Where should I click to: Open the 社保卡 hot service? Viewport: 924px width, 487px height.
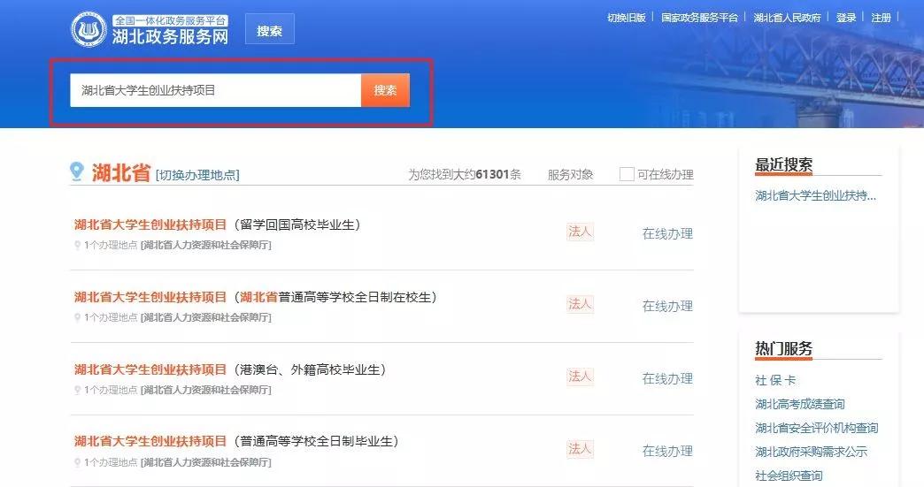point(775,381)
